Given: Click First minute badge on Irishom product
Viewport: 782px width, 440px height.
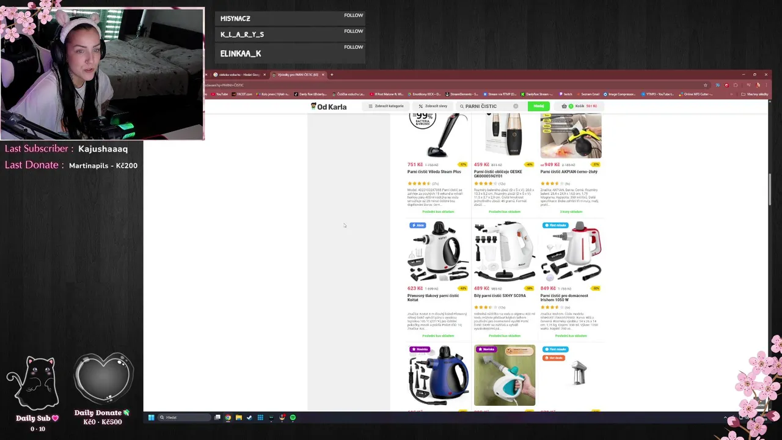Looking at the screenshot, I should (x=555, y=226).
